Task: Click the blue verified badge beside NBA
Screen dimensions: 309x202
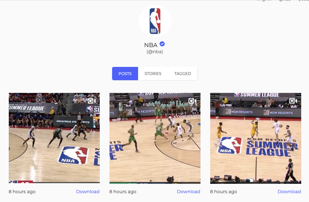Action: click(162, 44)
